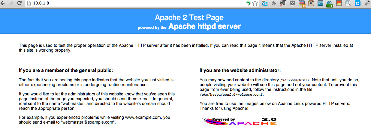The width and height of the screenshot is (371, 138).
Task: Click the page info icon beside 10.0.1.8
Action: click(29, 3)
